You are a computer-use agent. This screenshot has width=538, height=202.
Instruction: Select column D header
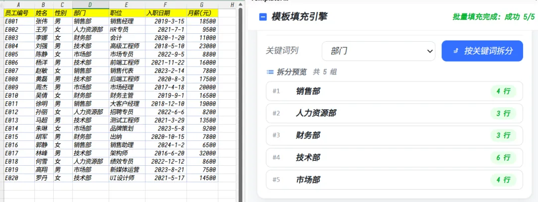click(91, 4)
